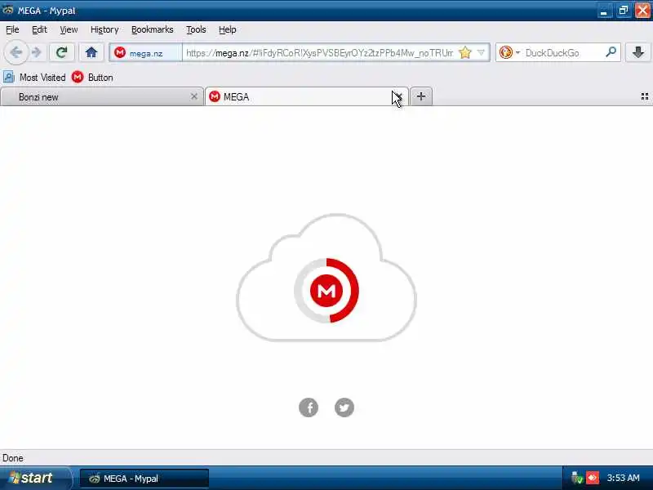Click the MEGA loading logo
The image size is (653, 490).
click(x=326, y=291)
